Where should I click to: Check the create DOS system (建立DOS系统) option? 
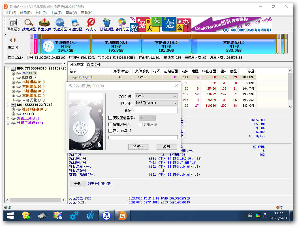pyautogui.click(x=110, y=131)
